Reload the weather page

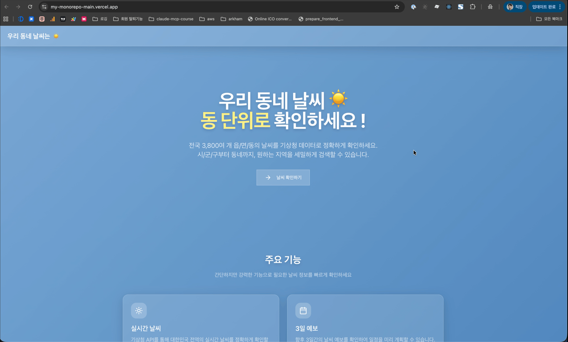[30, 7]
